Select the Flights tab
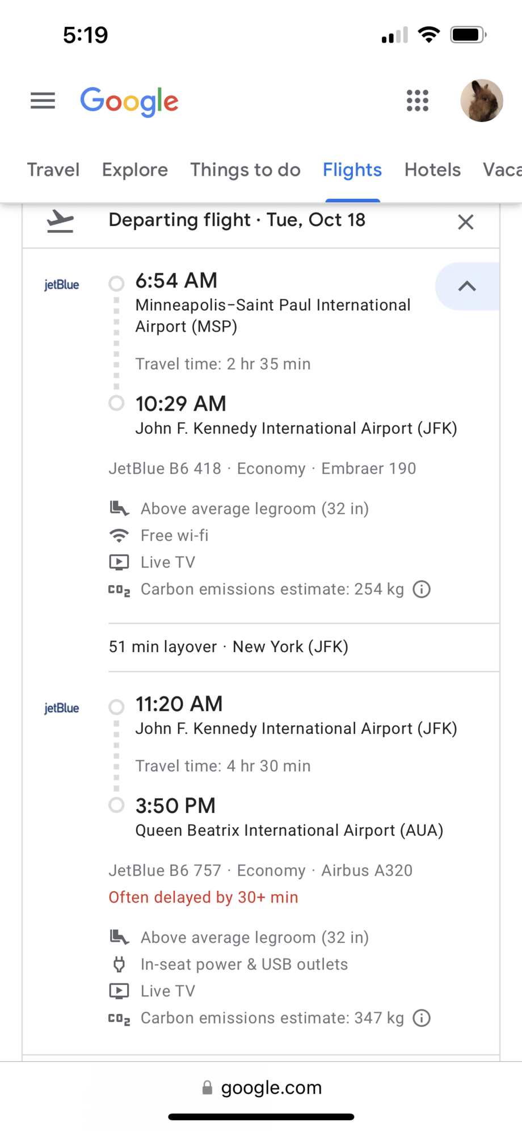Screen dimensions: 522x1131 pos(352,170)
